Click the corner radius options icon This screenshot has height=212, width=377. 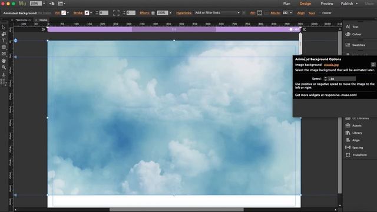click(116, 13)
